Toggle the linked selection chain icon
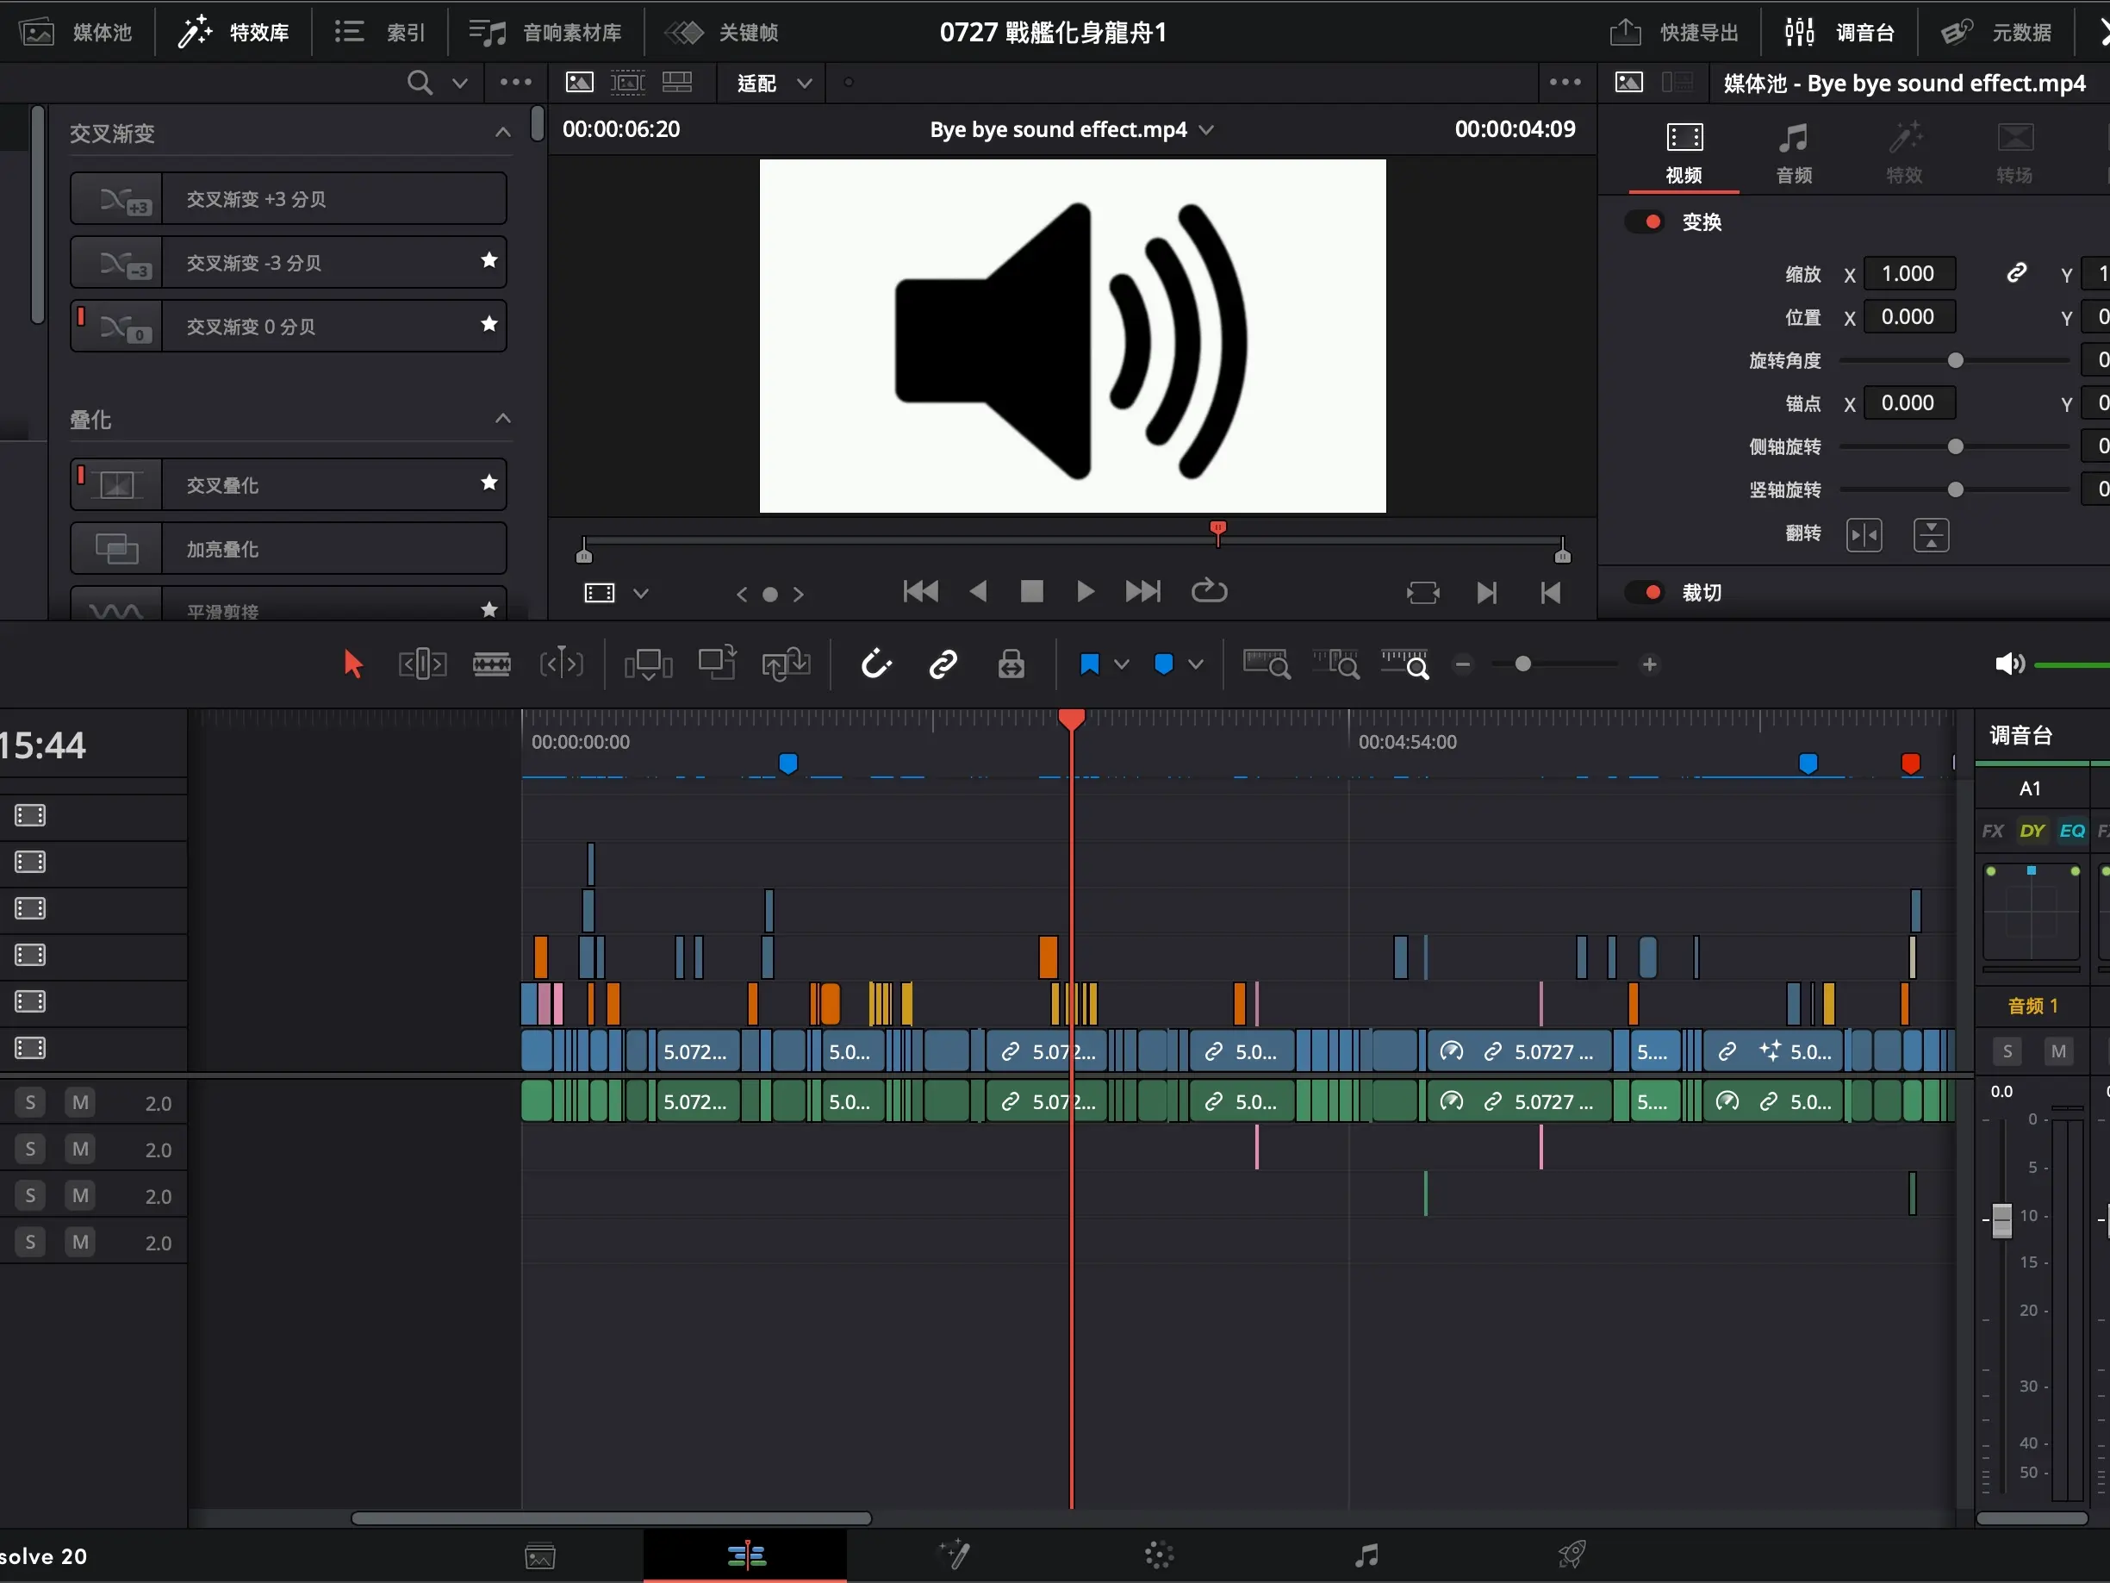The image size is (2110, 1583). click(x=943, y=664)
